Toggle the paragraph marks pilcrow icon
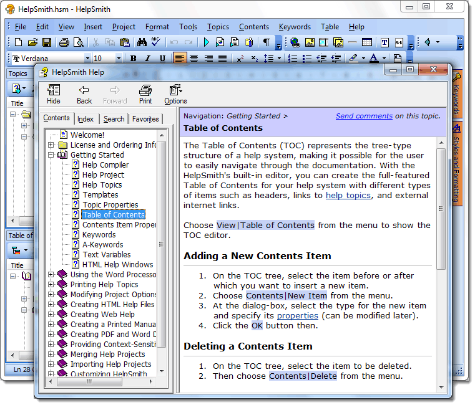The width and height of the screenshot is (475, 405). (267, 42)
